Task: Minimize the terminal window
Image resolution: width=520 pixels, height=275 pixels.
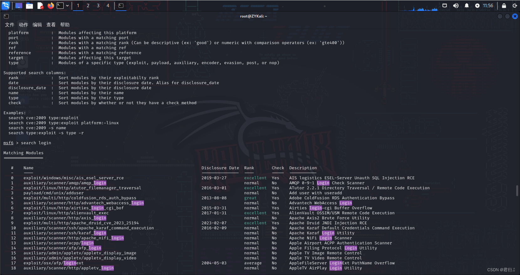Action: coord(500,16)
